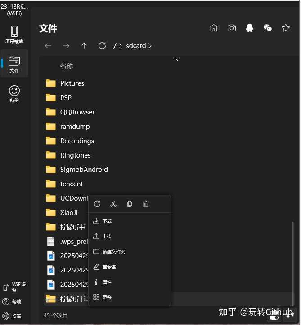Jump to the WeChat folder shortcut
This screenshot has width=301, height=325.
tap(268, 28)
